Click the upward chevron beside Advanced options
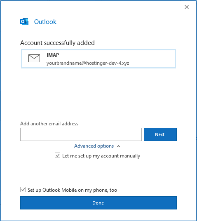 point(119,146)
